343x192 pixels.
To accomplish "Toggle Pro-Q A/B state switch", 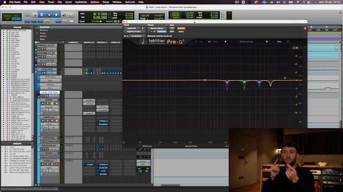I will [x=210, y=42].
